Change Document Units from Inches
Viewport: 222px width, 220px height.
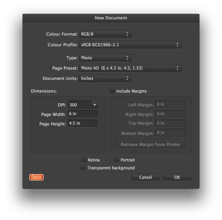(x=105, y=78)
